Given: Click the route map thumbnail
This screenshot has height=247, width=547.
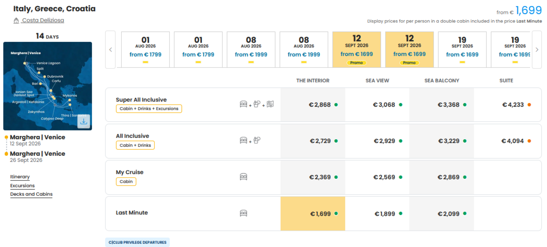Looking at the screenshot, I should [48, 86].
